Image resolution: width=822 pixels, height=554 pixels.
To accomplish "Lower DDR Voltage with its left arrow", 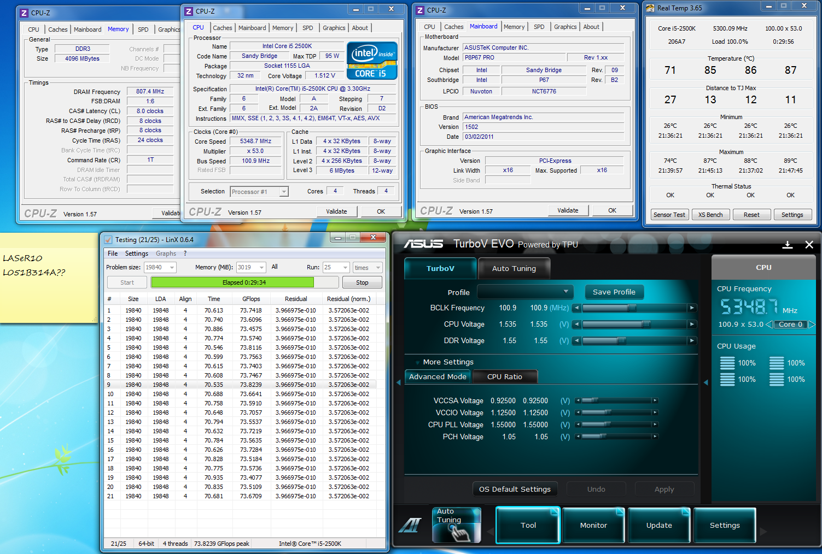I will 576,341.
